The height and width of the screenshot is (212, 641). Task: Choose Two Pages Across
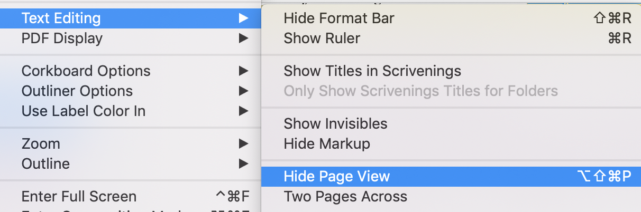click(451, 197)
